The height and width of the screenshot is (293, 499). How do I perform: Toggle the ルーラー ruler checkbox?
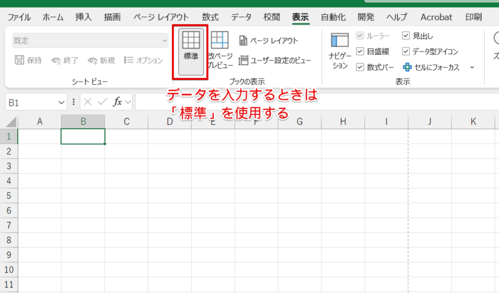pos(360,36)
